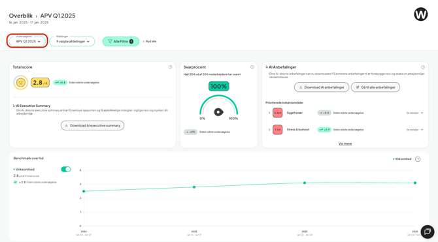Expand the Stress & burnout row chevron

[x=269, y=130]
